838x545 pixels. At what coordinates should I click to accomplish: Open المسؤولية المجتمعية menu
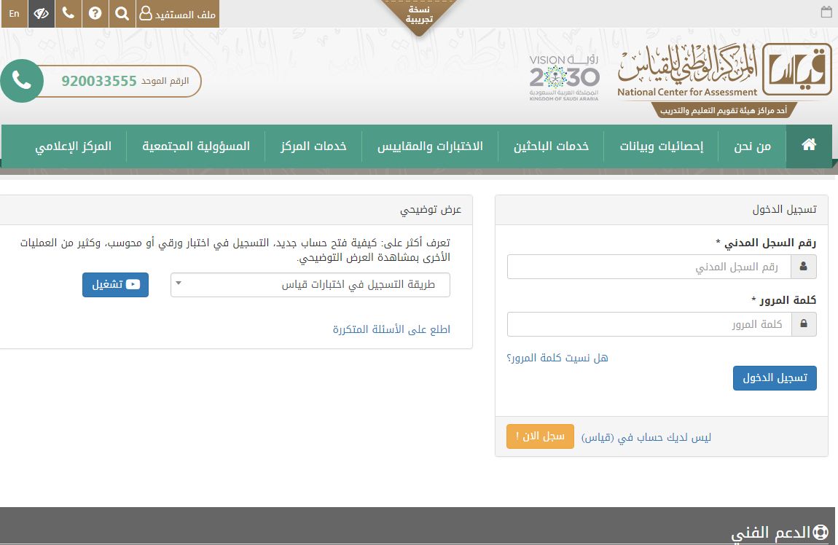(196, 146)
